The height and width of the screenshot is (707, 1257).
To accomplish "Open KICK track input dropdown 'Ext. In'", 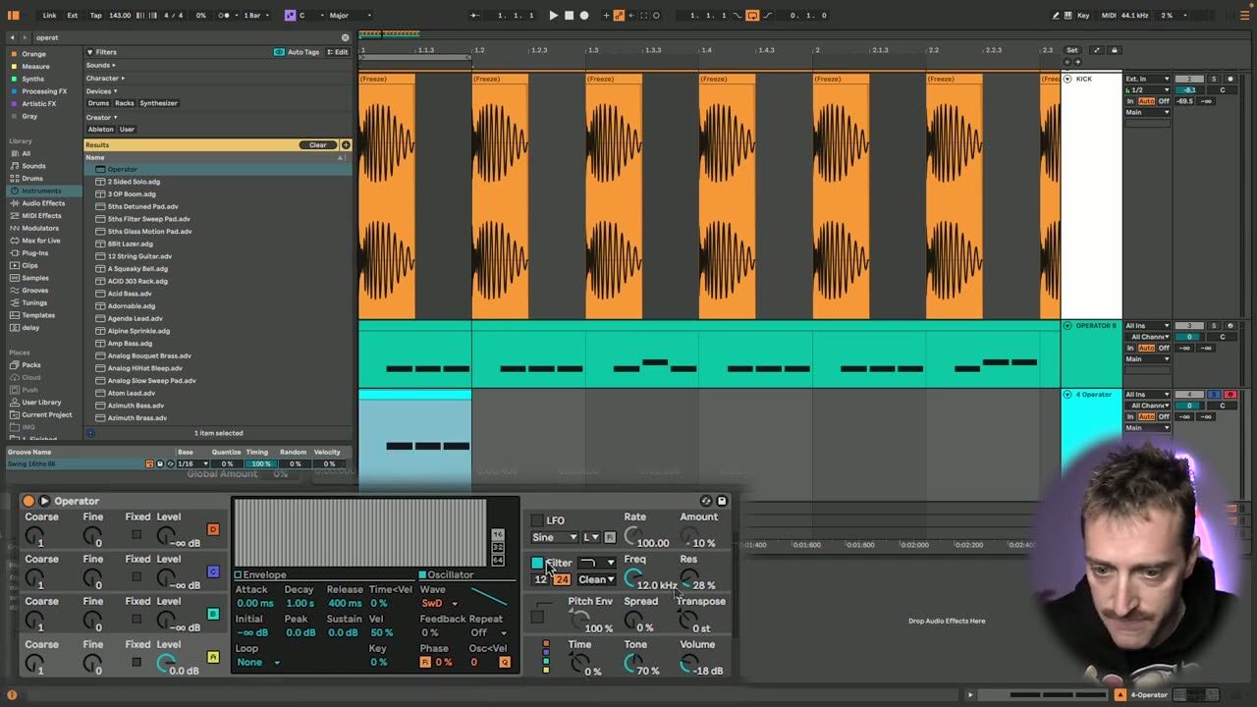I will [x=1147, y=79].
